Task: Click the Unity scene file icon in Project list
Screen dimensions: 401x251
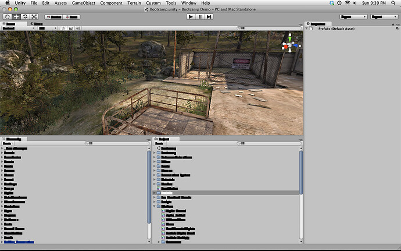Action: click(x=159, y=148)
